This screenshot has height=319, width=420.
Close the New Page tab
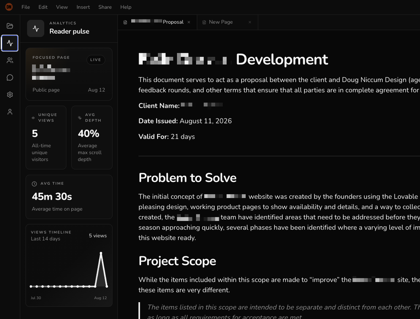point(250,22)
